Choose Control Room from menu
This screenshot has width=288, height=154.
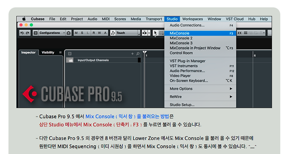200,53
